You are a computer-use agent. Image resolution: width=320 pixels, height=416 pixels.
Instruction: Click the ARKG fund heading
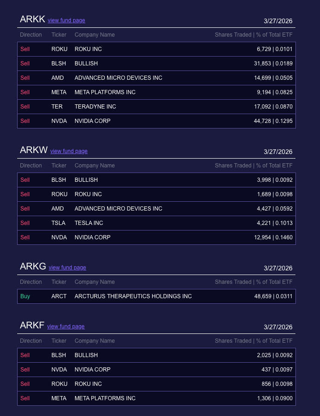pos(33,267)
